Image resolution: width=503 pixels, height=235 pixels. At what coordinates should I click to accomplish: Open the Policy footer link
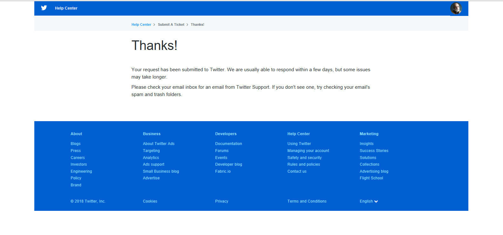[x=76, y=178]
